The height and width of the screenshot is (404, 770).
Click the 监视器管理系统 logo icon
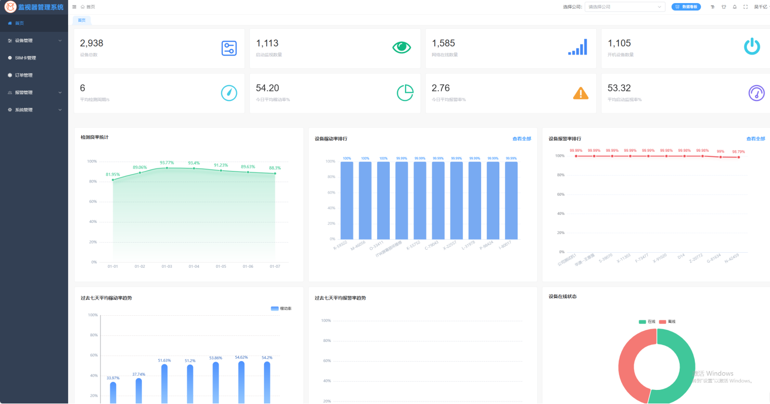point(10,7)
